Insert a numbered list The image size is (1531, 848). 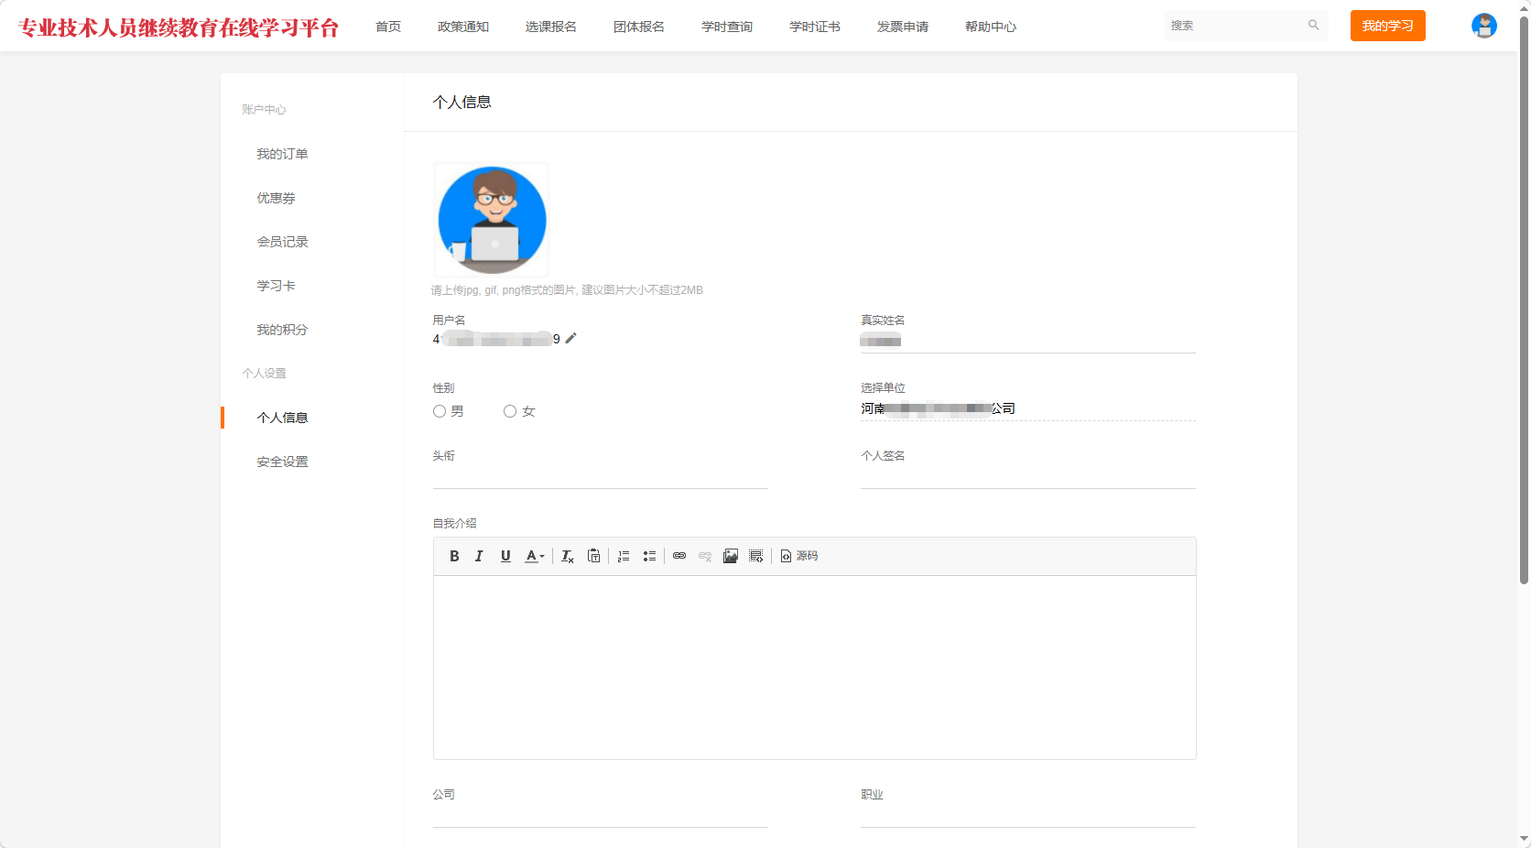624,556
